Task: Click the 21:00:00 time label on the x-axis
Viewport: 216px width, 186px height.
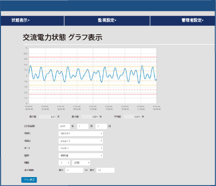Action: tap(141, 109)
